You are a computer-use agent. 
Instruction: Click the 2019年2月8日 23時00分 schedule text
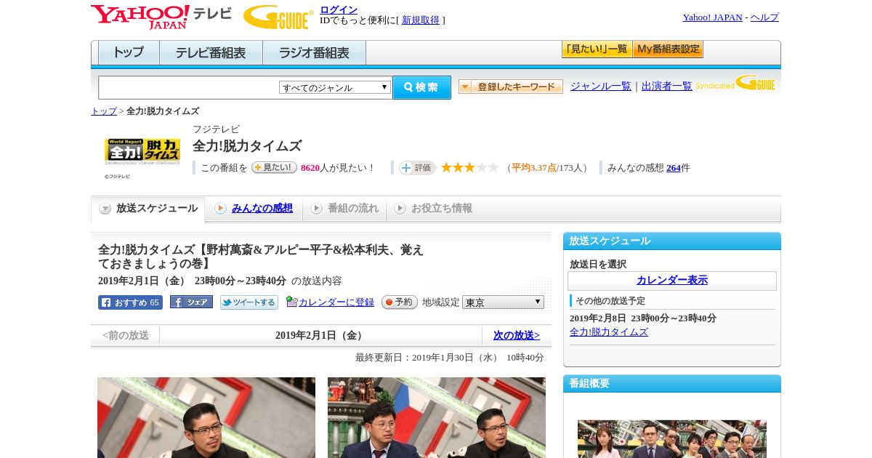click(643, 318)
